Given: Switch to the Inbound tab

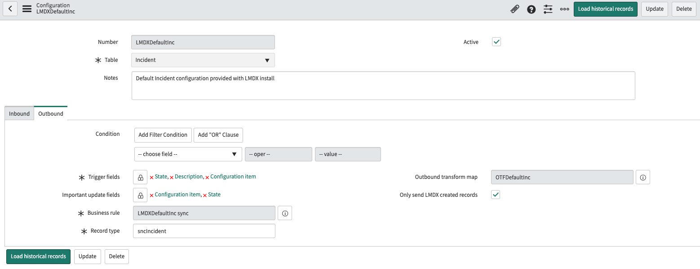Looking at the screenshot, I should [x=19, y=113].
